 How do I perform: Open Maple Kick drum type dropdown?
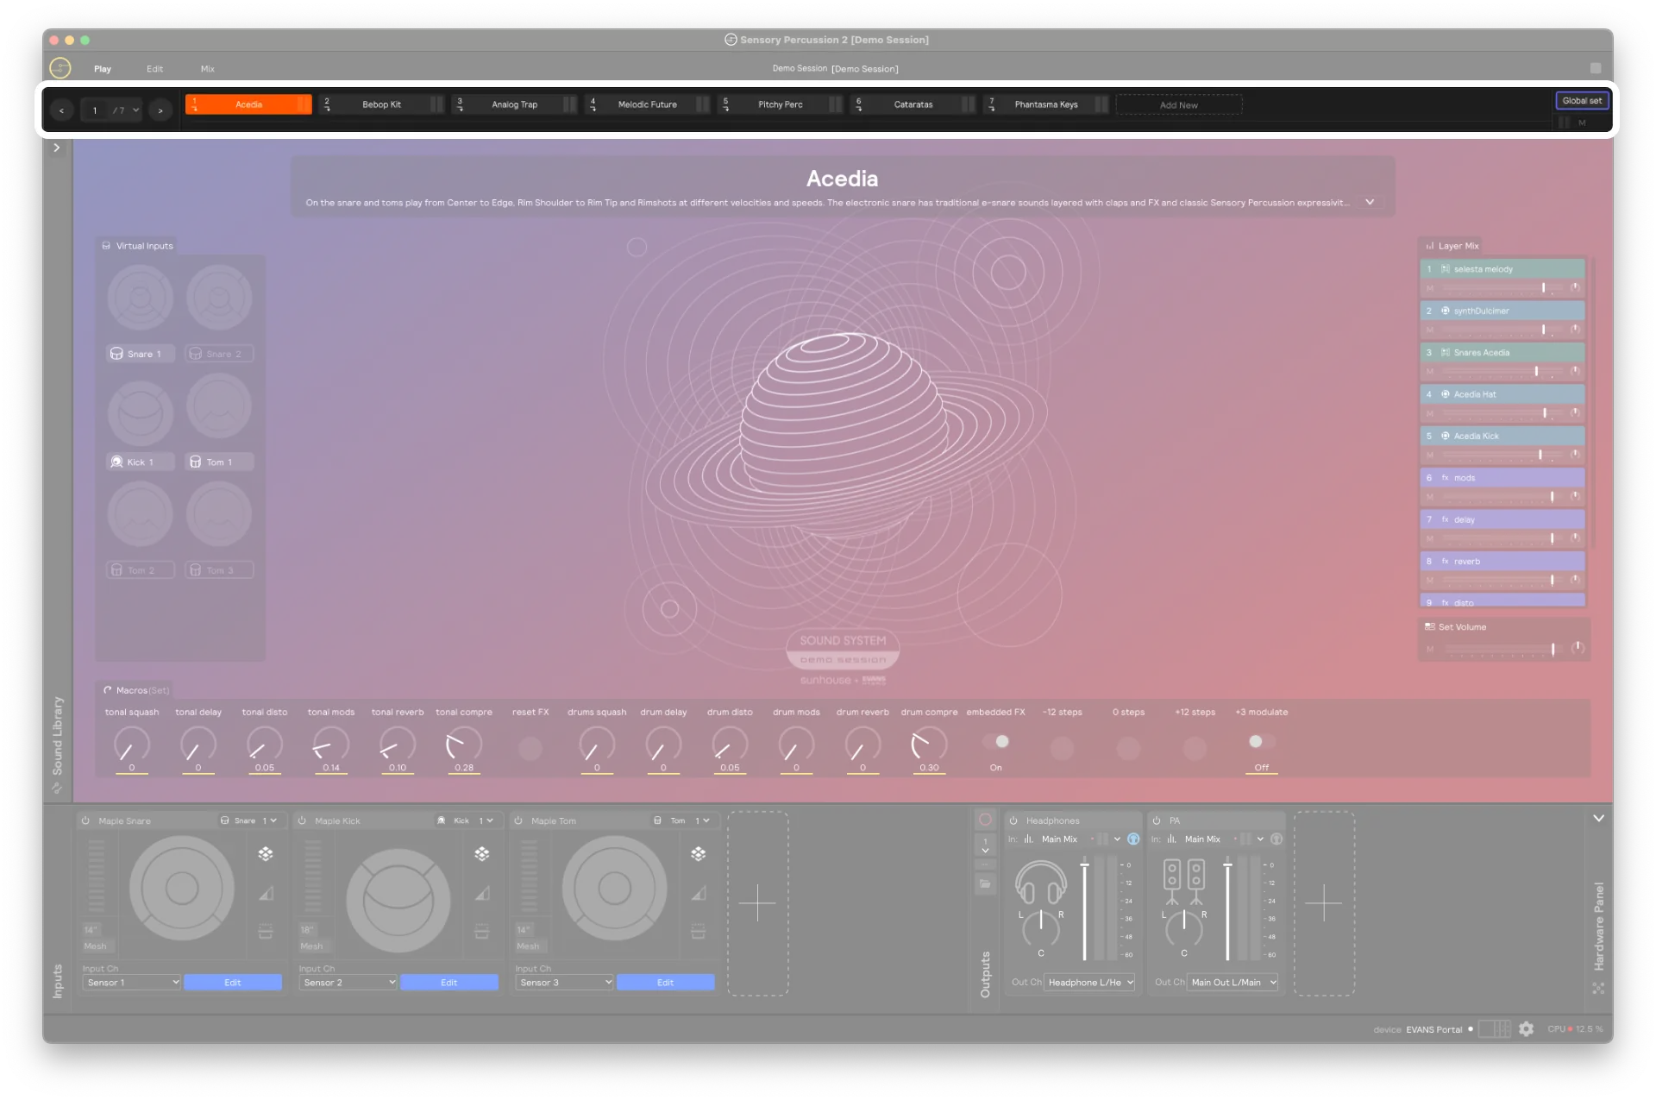pyautogui.click(x=465, y=820)
